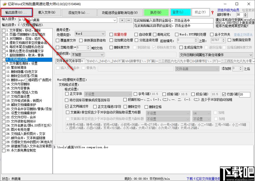
Task: Click the 超时等待 value field showing 30
Action: pyautogui.click(x=240, y=15)
